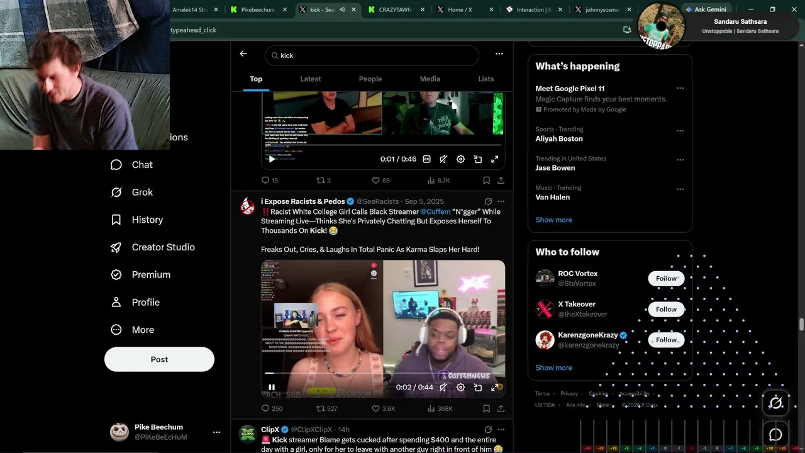Open Grok actions on the ClipX post
The image size is (805, 453).
[488, 430]
